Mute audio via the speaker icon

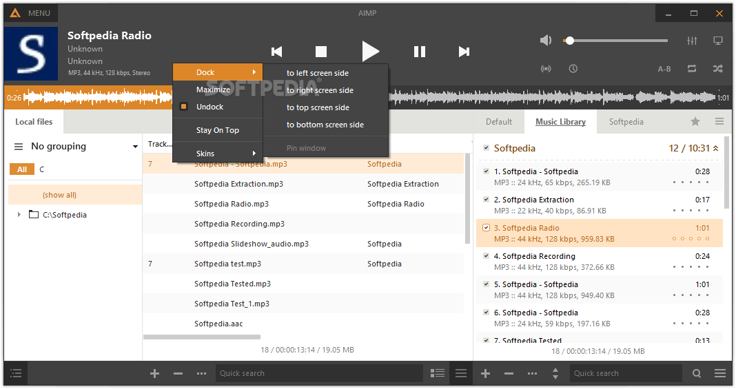(545, 41)
